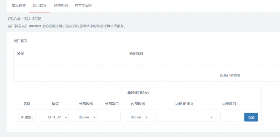Expand the 内部区域 docker dropdown
Image resolution: width=280 pixels, height=137 pixels.
click(x=138, y=117)
